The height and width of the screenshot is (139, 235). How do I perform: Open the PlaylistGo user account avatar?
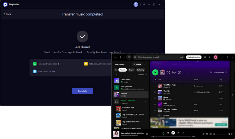pos(136,4)
